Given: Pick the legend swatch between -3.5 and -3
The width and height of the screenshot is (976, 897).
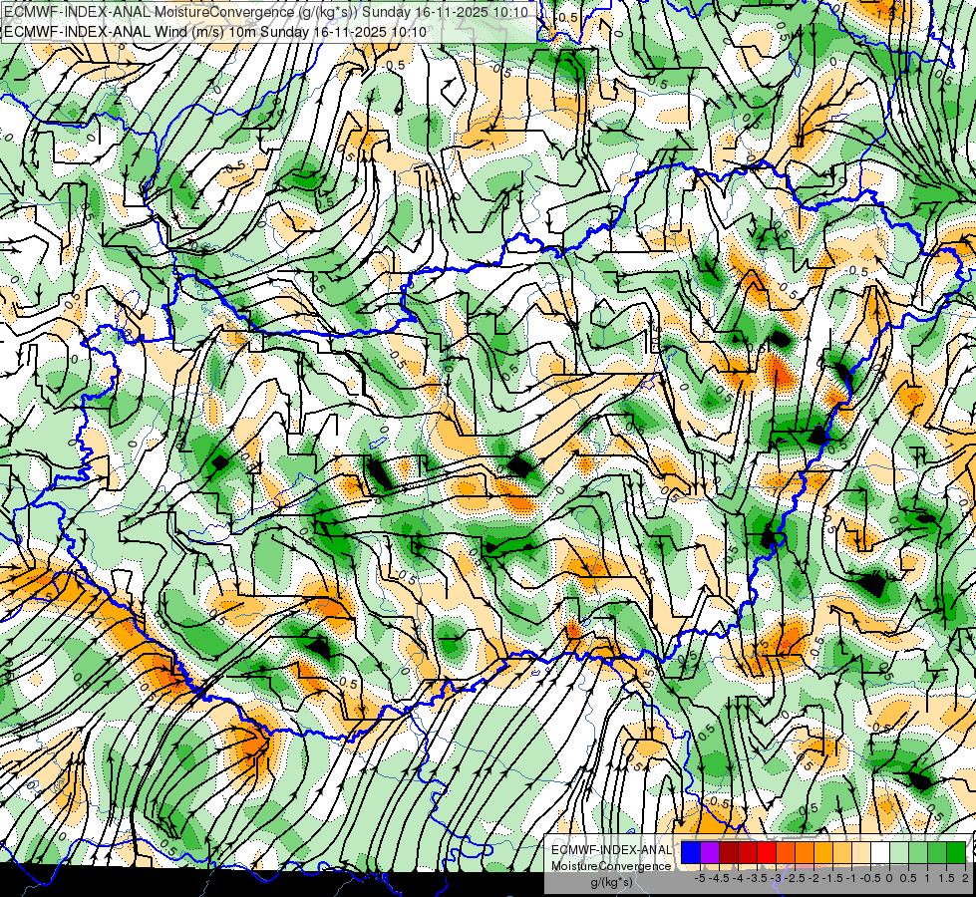Looking at the screenshot, I should [x=767, y=853].
